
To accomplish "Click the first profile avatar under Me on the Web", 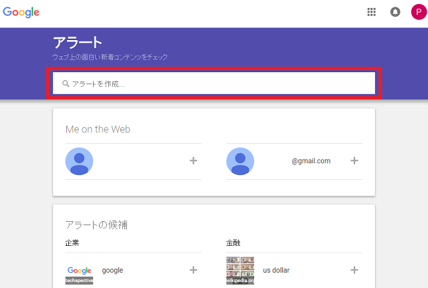I will click(79, 161).
